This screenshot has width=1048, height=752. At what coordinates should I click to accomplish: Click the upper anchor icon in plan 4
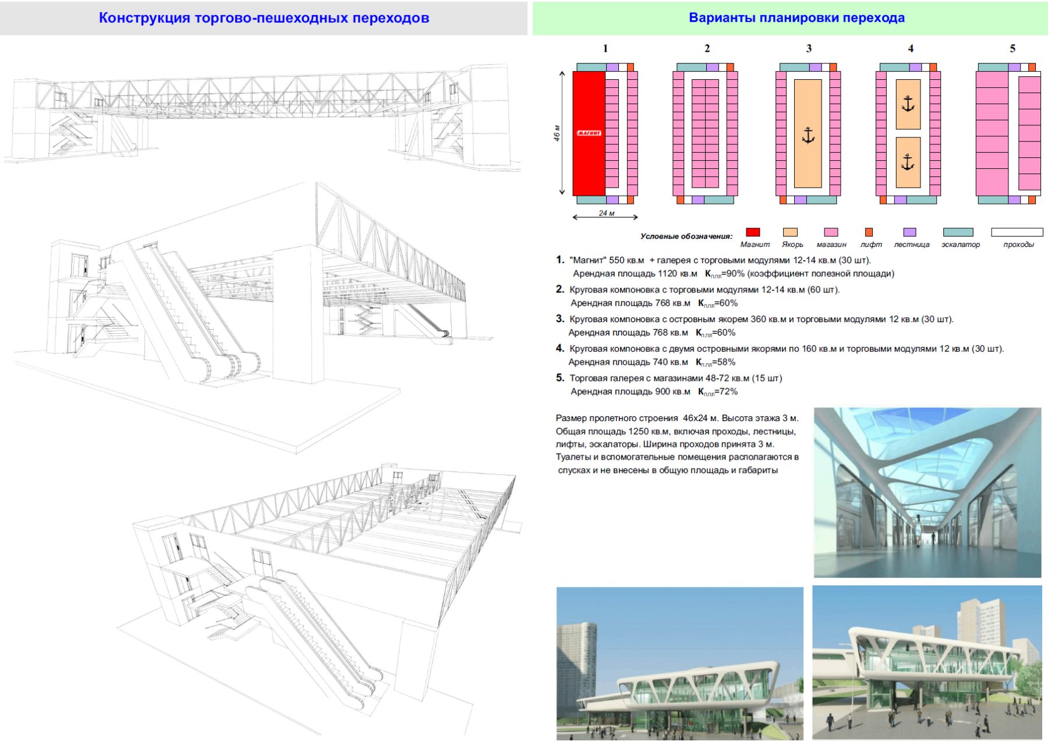pyautogui.click(x=908, y=103)
